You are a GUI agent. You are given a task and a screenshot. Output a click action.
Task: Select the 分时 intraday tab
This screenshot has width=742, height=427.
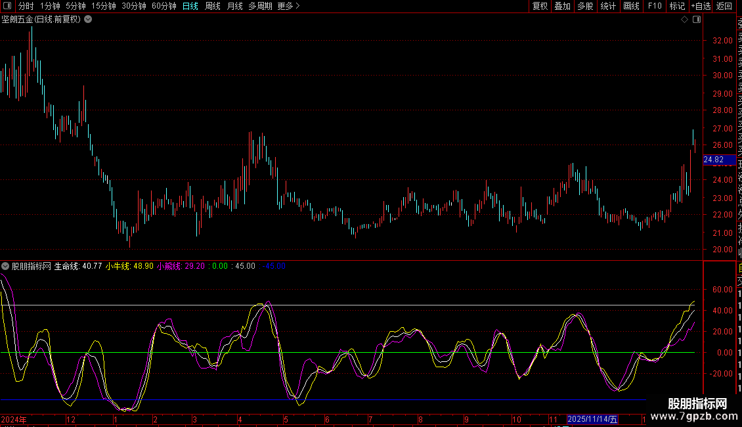[26, 6]
